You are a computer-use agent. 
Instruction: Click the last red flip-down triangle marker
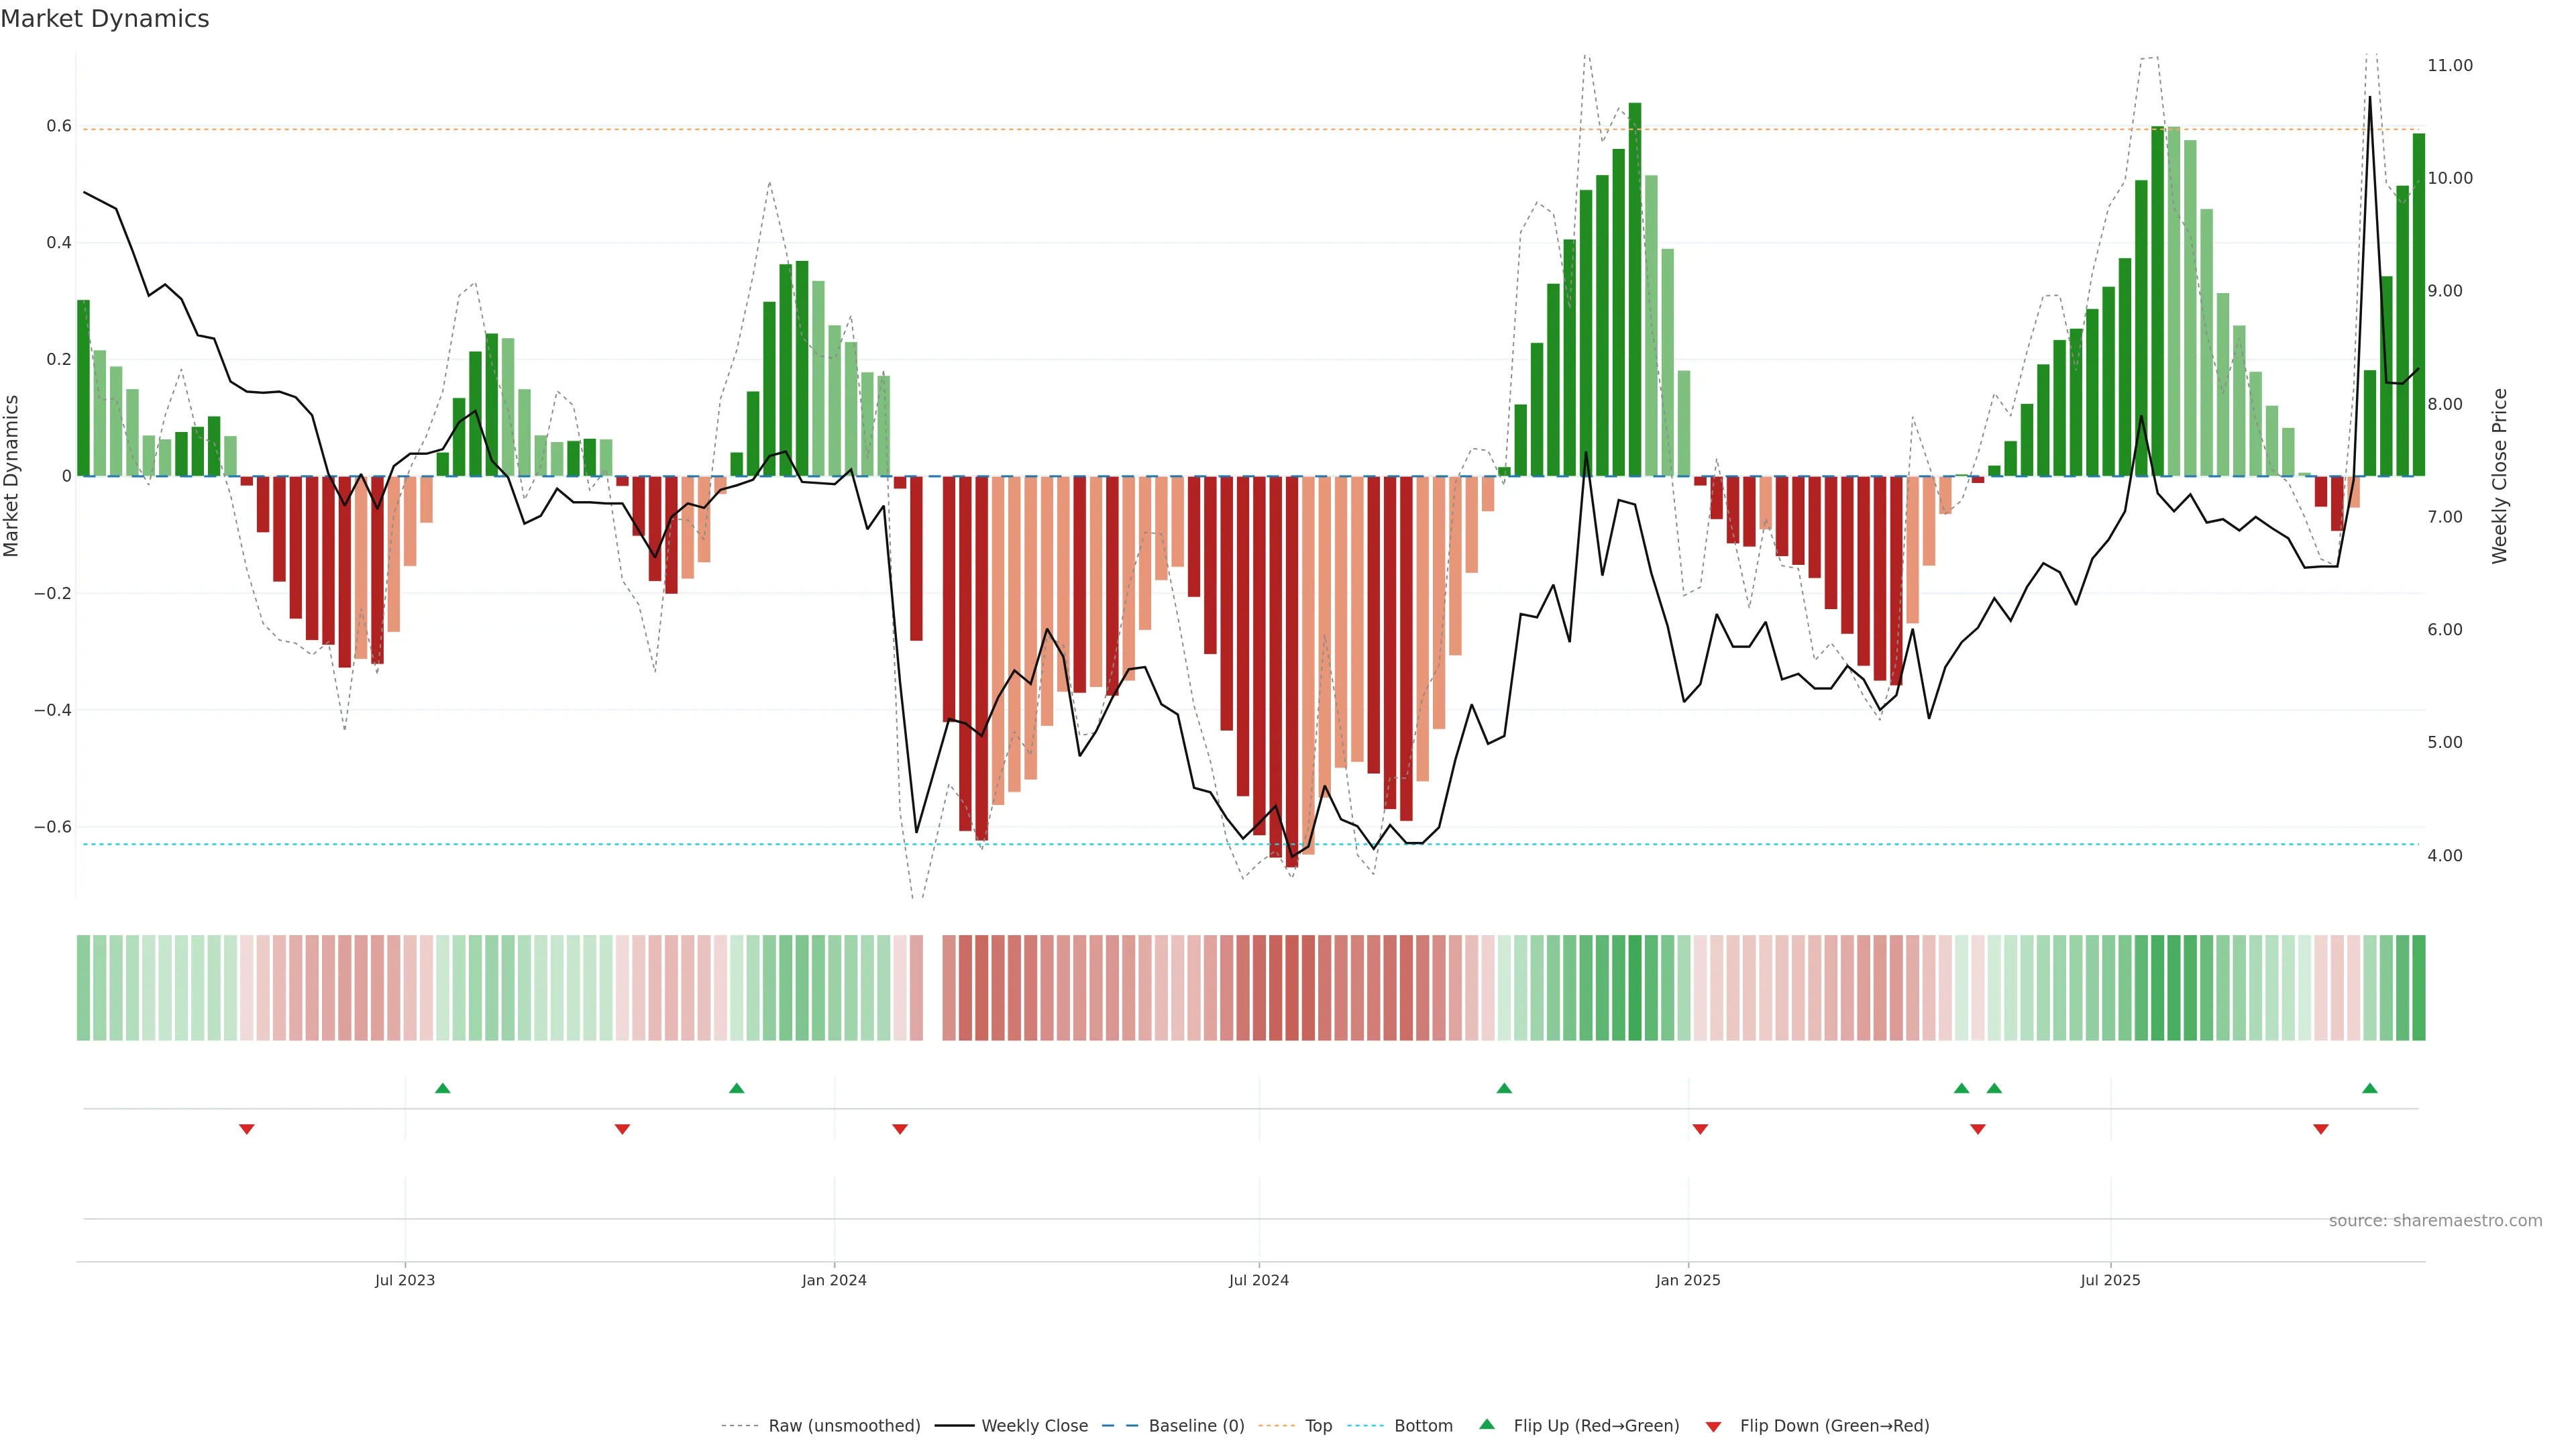2321,1129
